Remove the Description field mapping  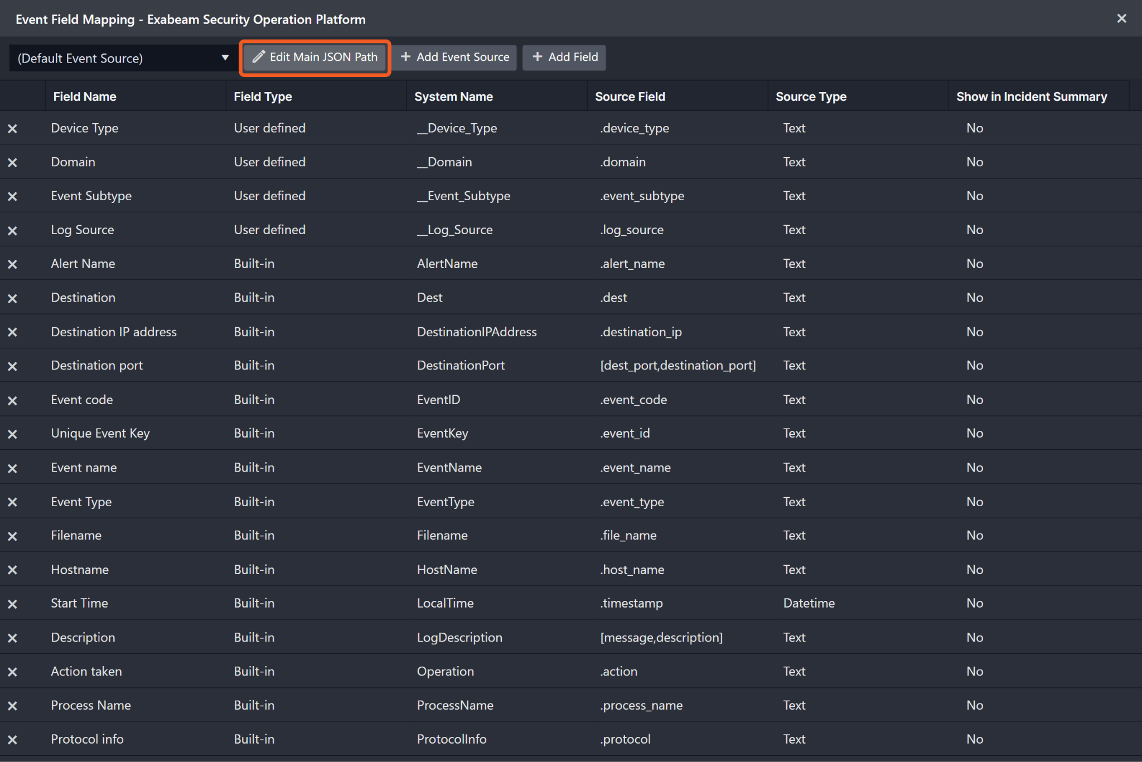[x=12, y=638]
